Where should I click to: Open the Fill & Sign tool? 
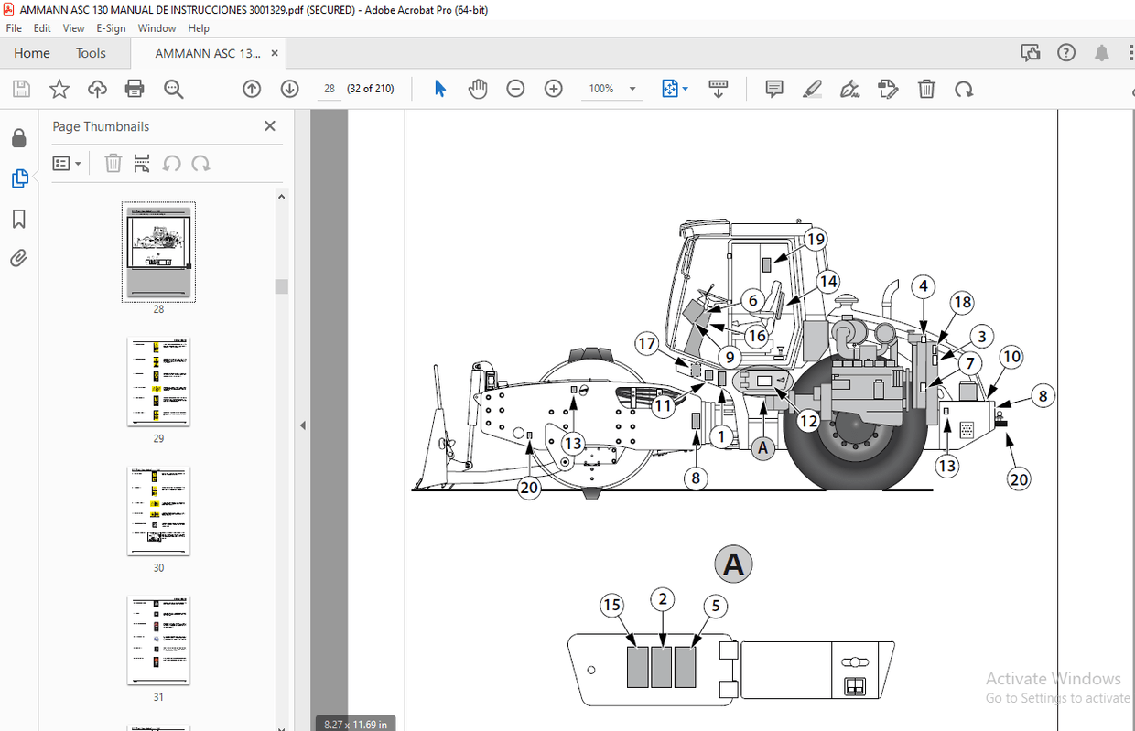849,89
